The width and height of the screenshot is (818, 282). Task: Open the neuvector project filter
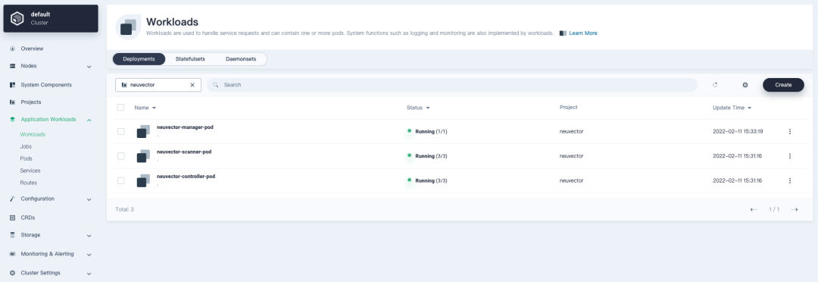click(158, 85)
